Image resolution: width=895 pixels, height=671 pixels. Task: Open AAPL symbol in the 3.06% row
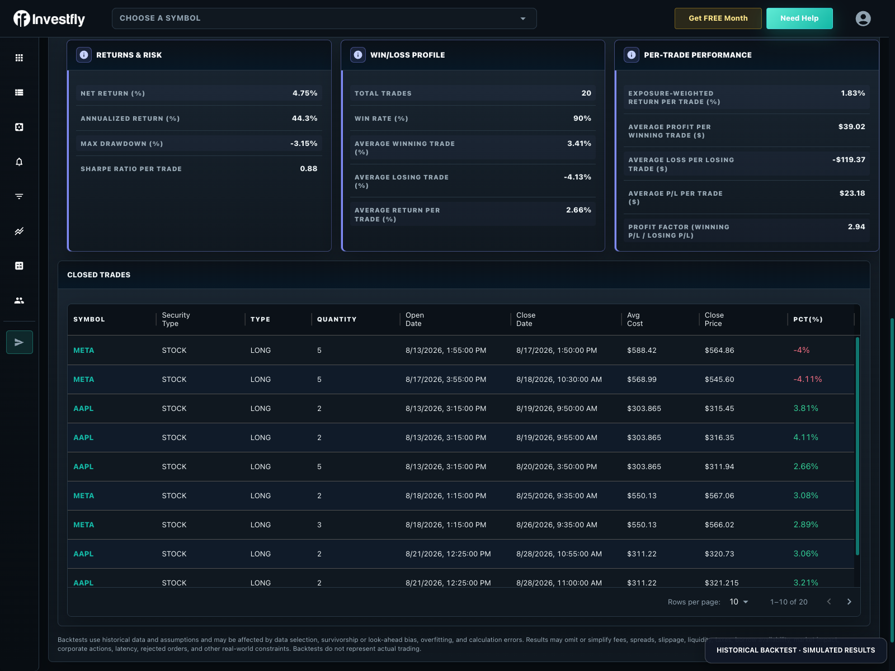click(83, 554)
